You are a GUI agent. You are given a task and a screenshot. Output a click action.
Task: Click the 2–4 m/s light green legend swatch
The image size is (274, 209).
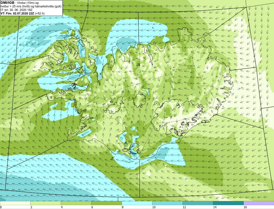pyautogui.click(x=45, y=203)
